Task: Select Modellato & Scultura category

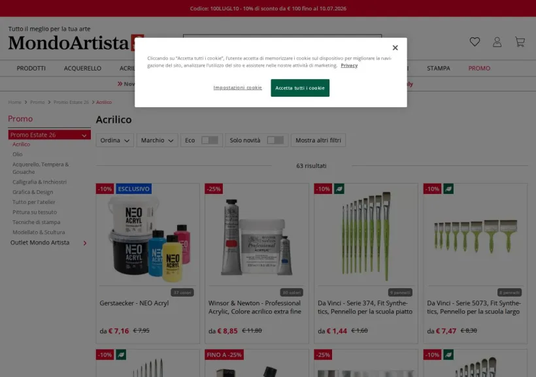Action: click(x=39, y=232)
